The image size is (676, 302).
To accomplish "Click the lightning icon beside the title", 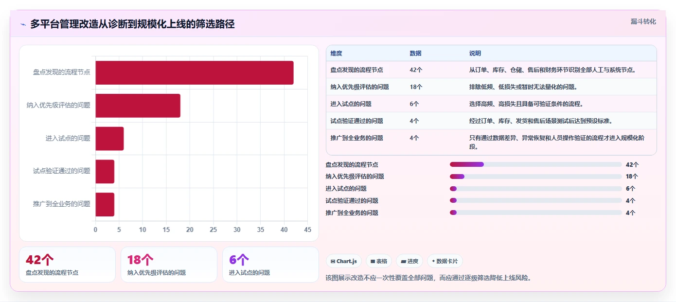I will click(x=23, y=24).
